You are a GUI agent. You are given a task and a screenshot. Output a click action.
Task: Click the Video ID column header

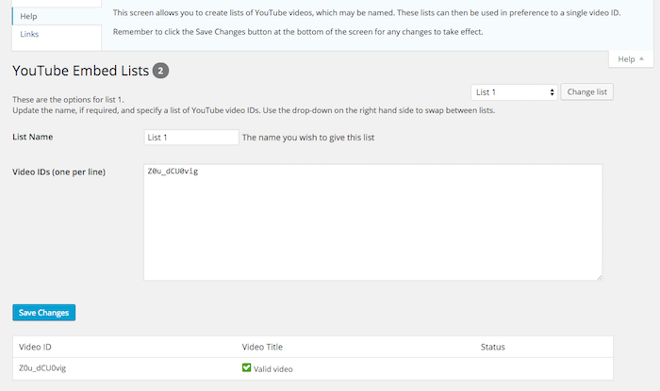pos(35,348)
